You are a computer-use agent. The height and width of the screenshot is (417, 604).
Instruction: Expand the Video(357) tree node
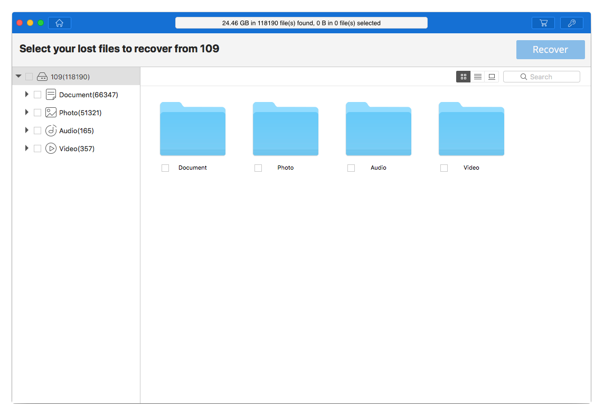26,148
